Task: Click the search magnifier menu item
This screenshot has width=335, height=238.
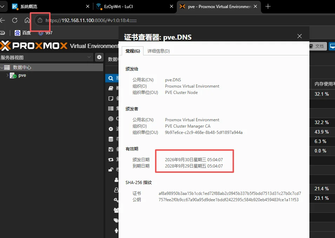Action: [110, 78]
